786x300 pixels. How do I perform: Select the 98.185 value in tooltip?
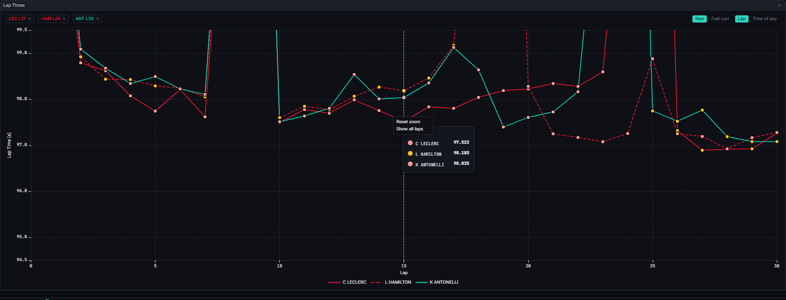462,153
